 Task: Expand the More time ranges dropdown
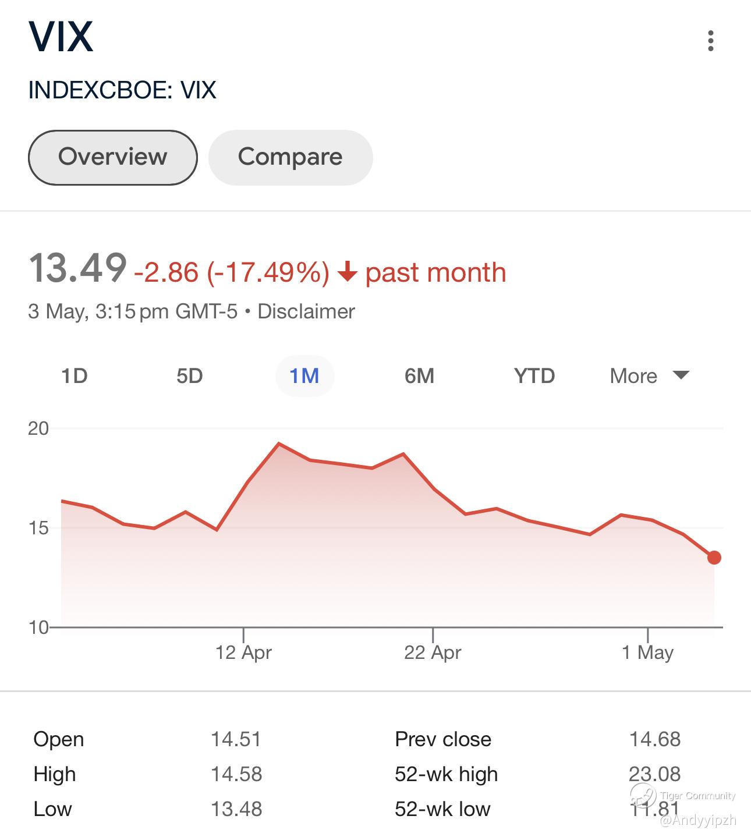point(649,376)
